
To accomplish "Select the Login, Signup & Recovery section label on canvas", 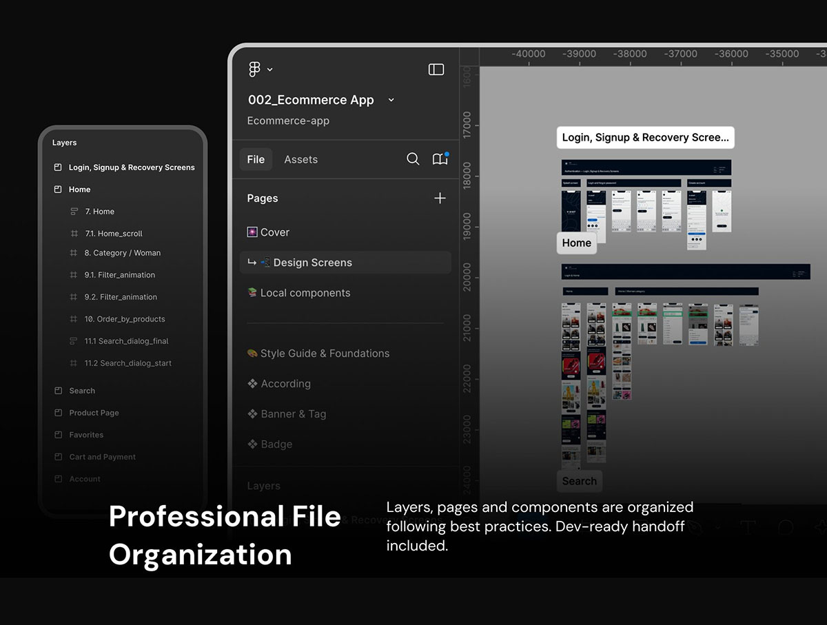I will (x=645, y=137).
